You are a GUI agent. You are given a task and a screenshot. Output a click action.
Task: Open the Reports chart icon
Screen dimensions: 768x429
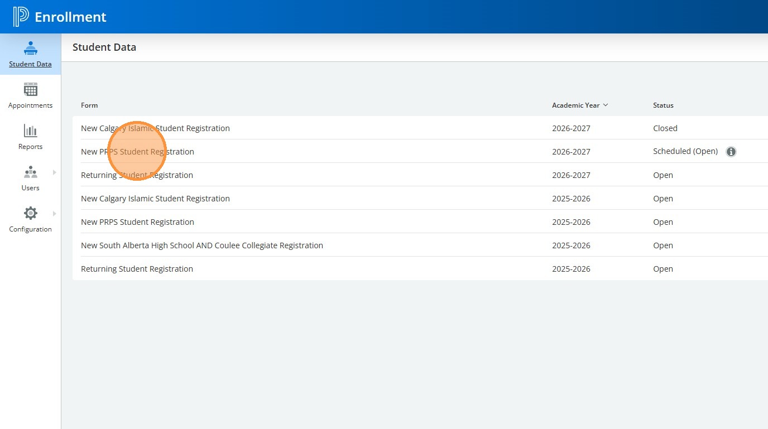(x=30, y=131)
